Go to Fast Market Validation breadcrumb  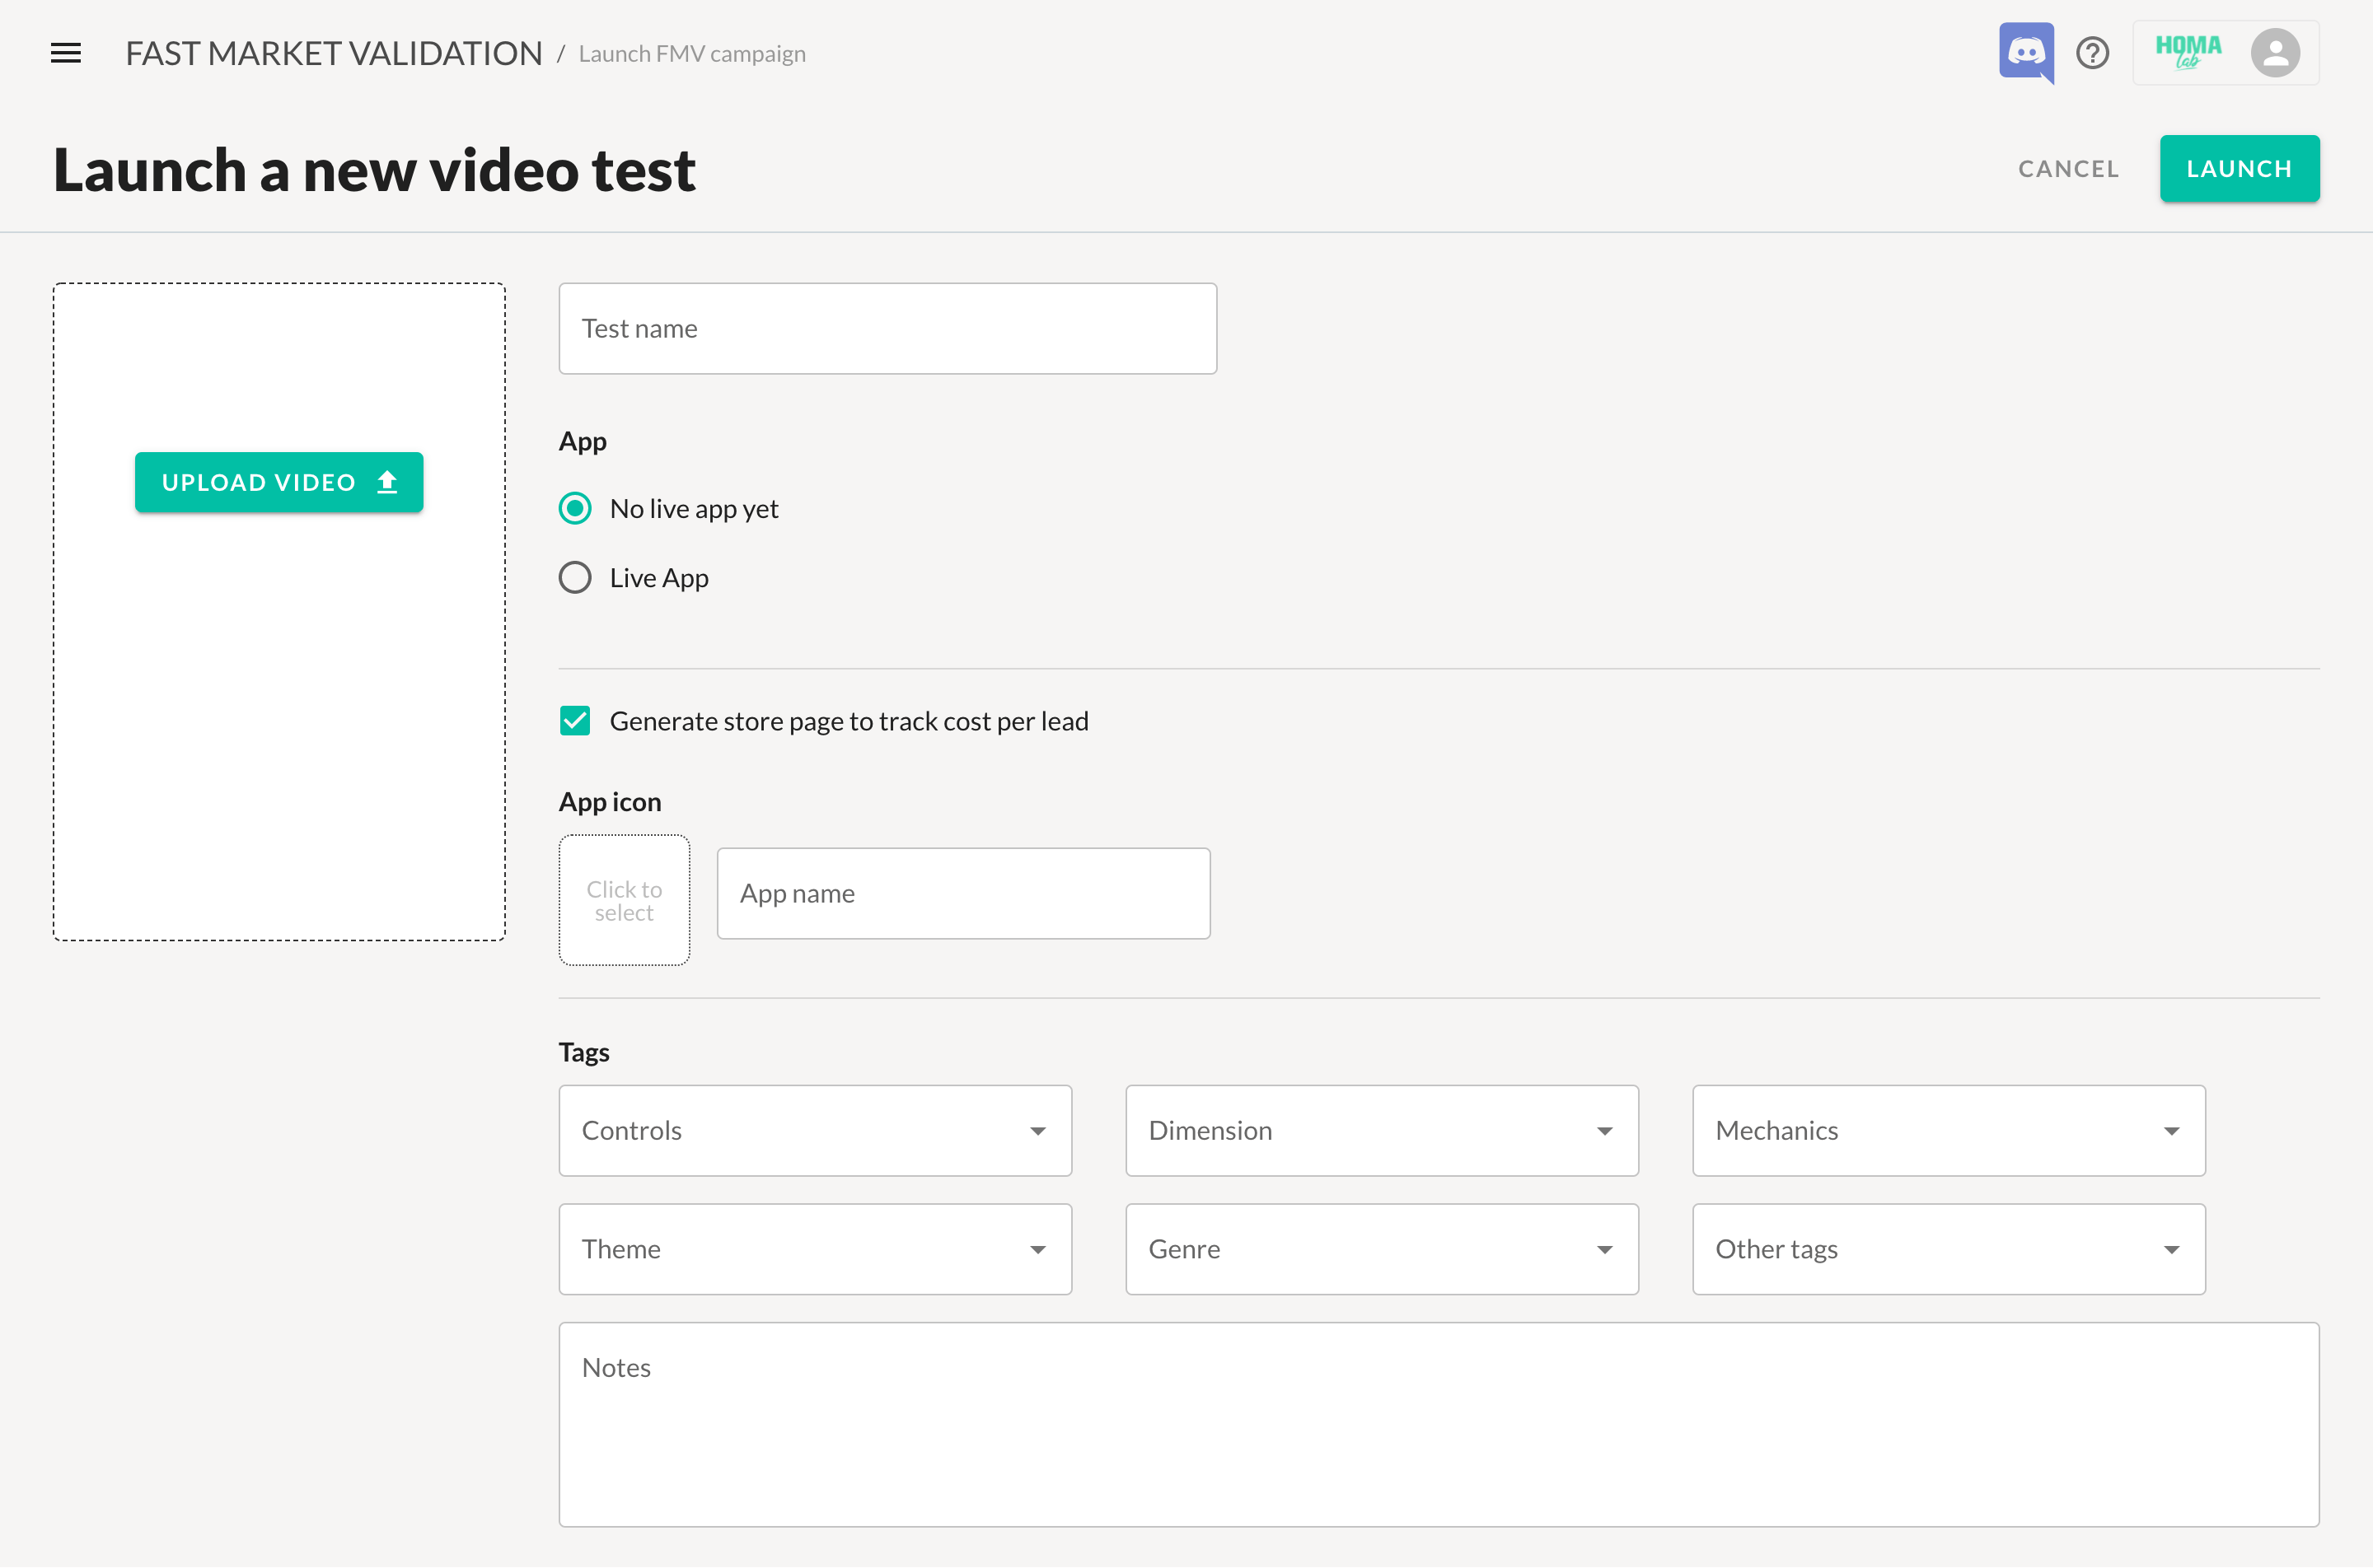coord(333,53)
